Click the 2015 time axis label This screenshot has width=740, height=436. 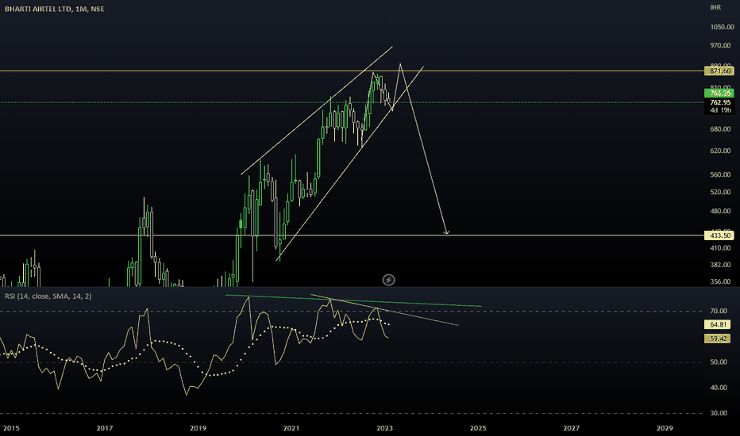point(11,428)
